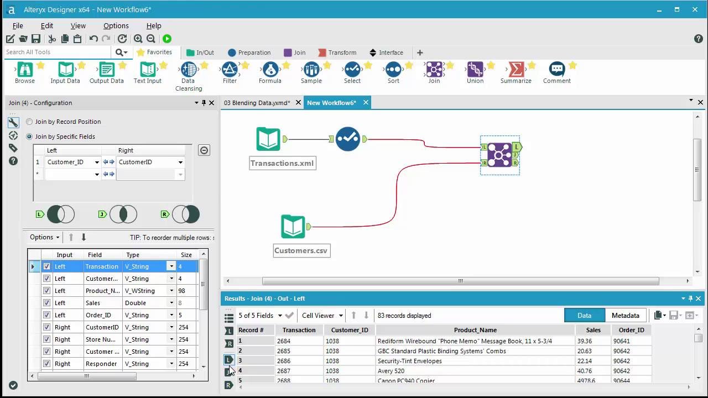The width and height of the screenshot is (708, 398).
Task: Select the Select tool in the palette
Action: (x=352, y=70)
